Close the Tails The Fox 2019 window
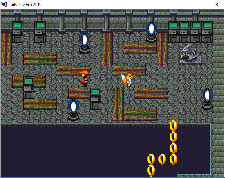Screen dimensions: 225x178 (217, 5)
